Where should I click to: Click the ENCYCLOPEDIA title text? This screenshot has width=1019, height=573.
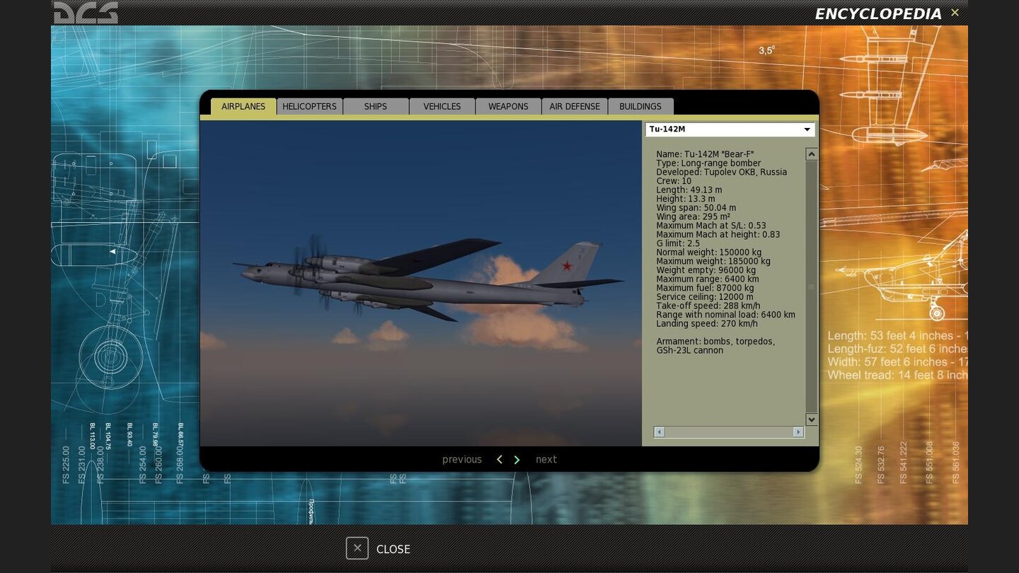click(878, 13)
